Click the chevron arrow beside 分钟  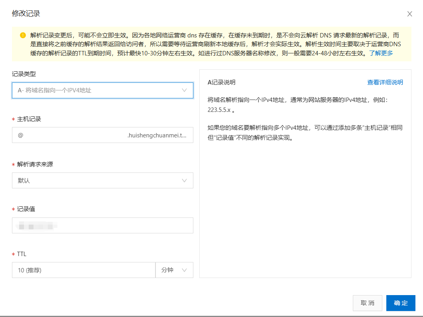coord(184,270)
